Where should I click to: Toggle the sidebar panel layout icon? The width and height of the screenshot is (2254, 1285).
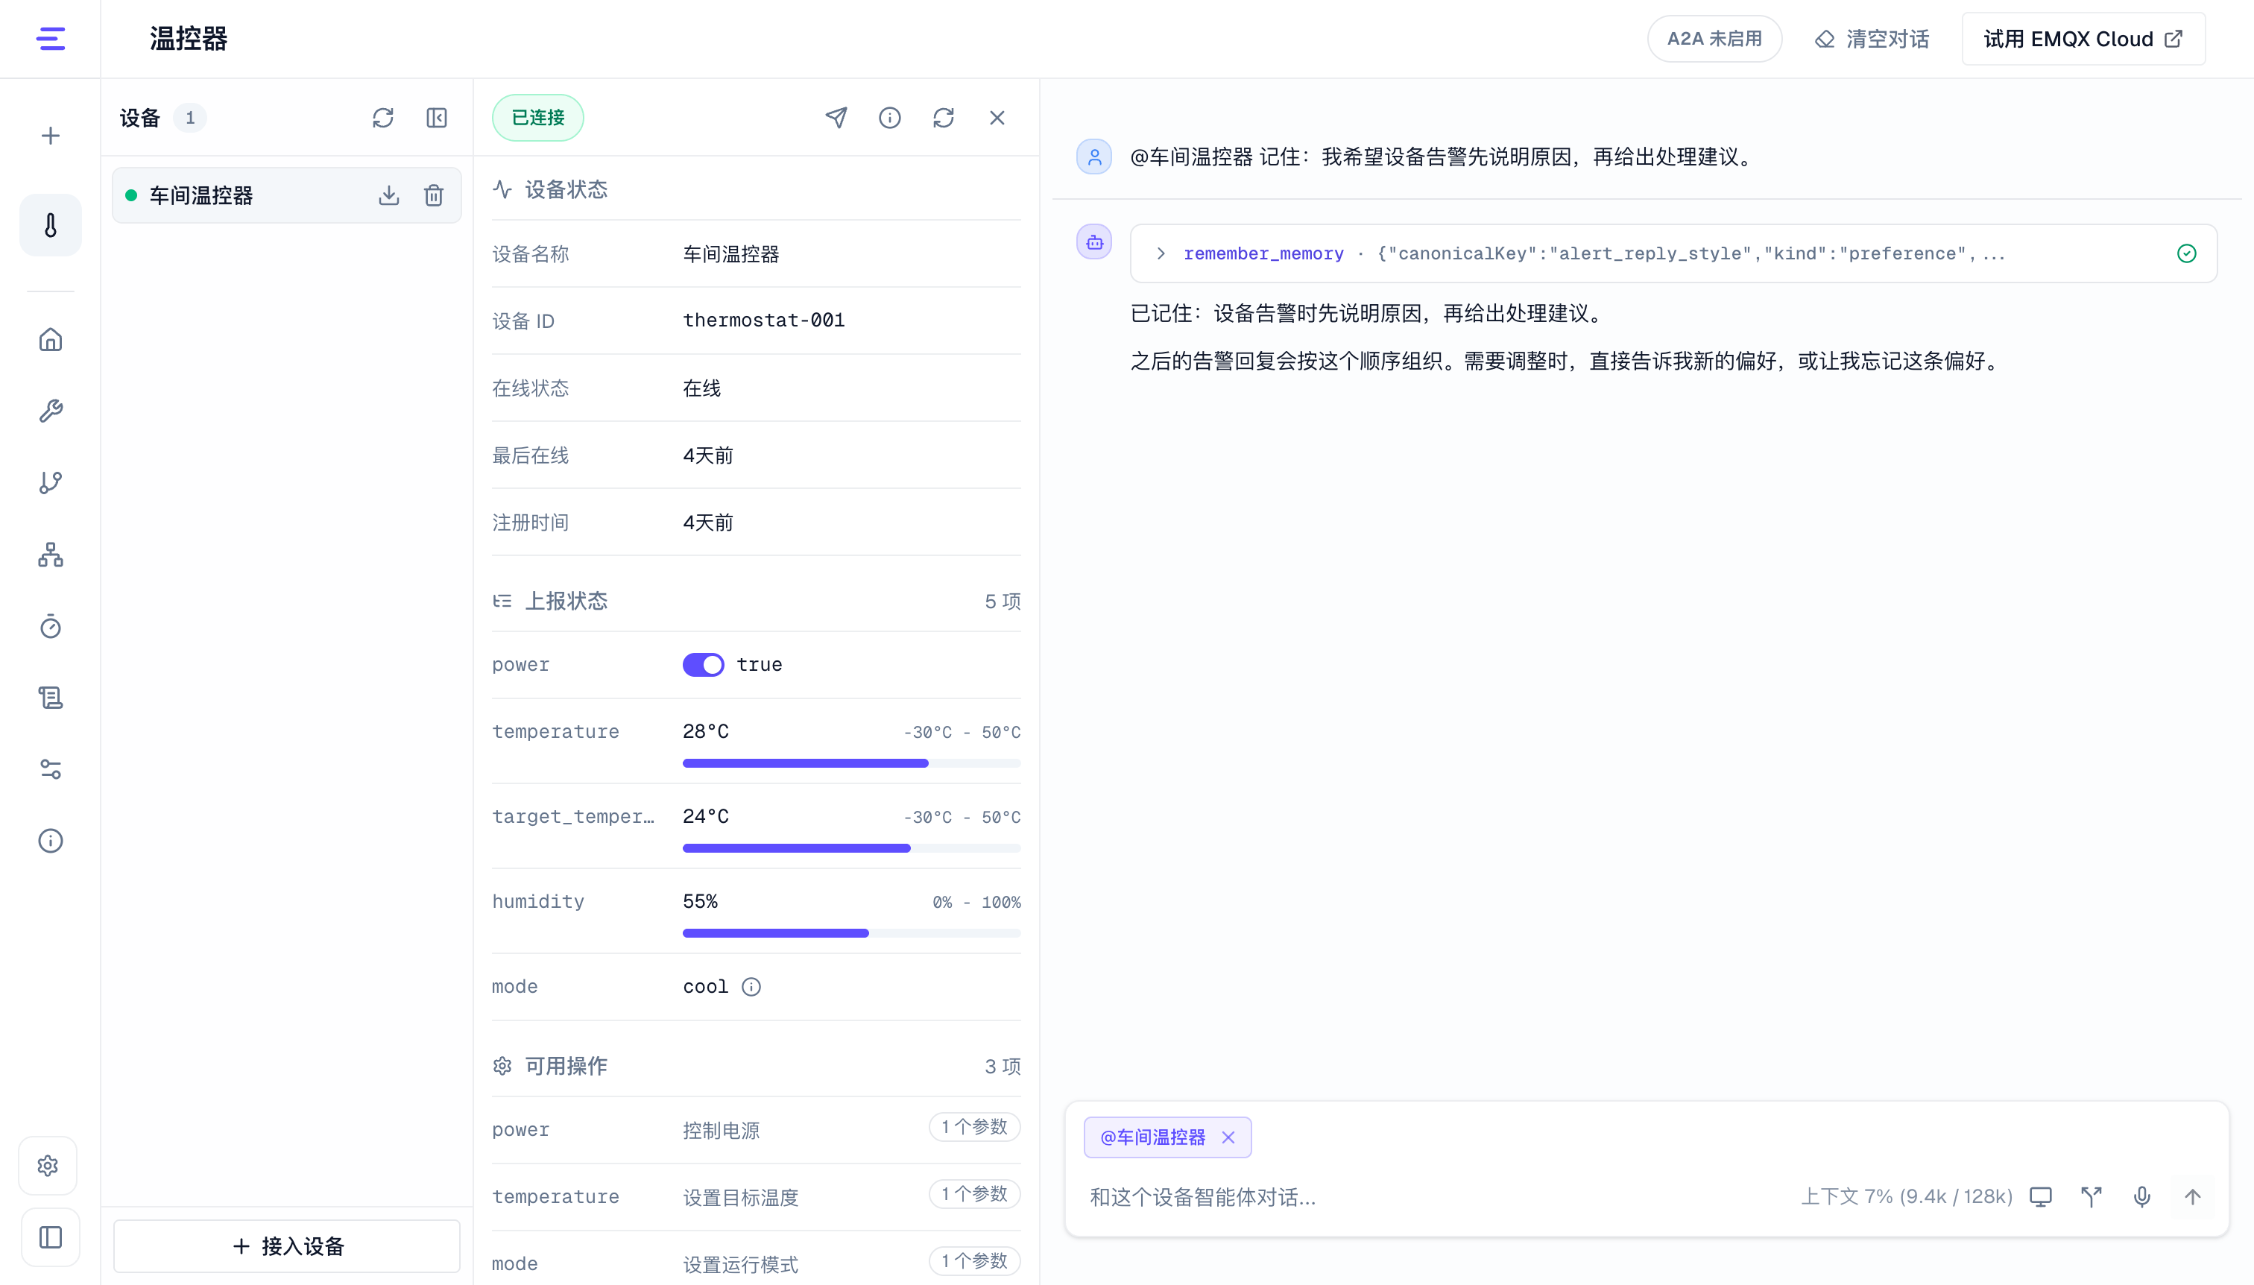pos(50,1237)
